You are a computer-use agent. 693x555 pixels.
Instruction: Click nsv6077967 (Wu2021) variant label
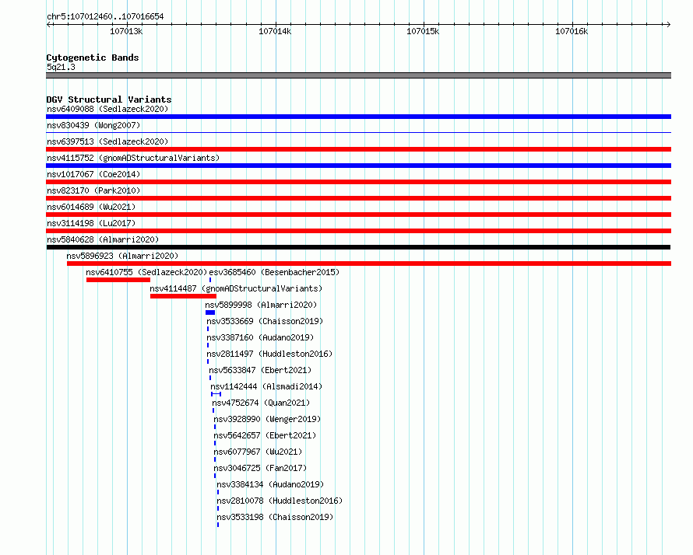[258, 452]
